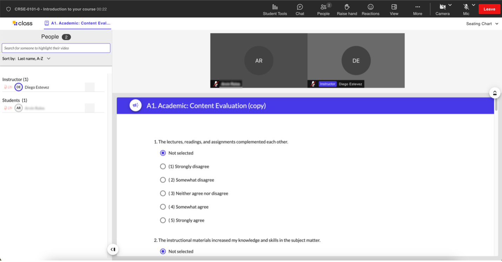Choose "(4) Somewhat agree" for question 1

click(x=163, y=207)
